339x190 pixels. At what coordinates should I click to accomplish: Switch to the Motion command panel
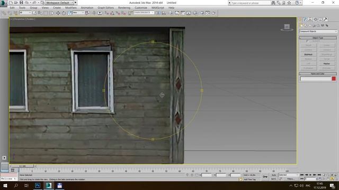[316, 20]
